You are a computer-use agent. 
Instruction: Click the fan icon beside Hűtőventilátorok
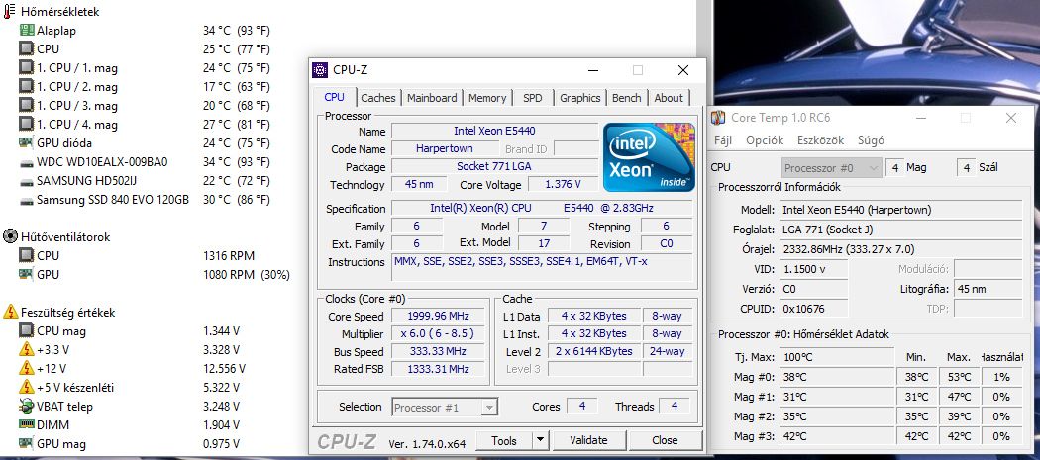[11, 236]
